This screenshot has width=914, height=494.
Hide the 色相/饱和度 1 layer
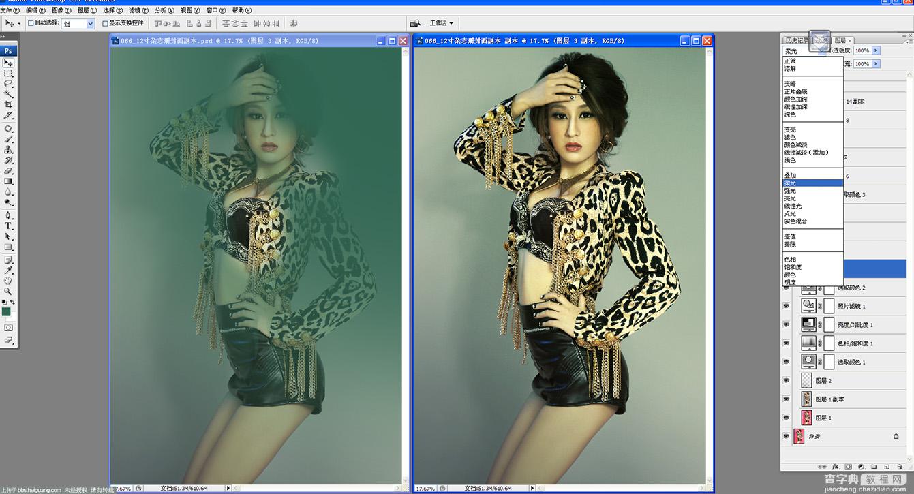click(787, 343)
